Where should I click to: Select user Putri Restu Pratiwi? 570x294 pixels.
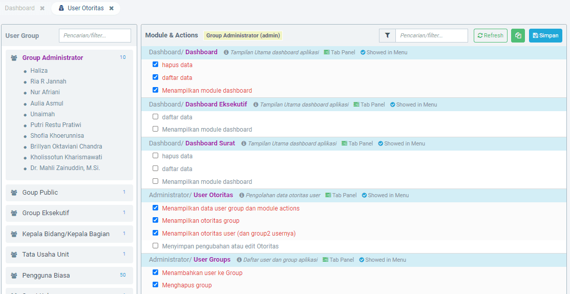56,125
